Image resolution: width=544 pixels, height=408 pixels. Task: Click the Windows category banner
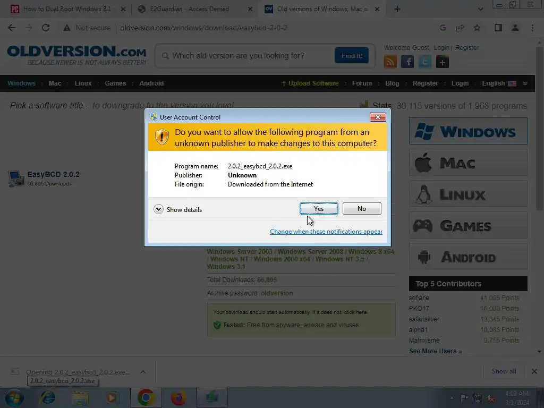pos(468,131)
